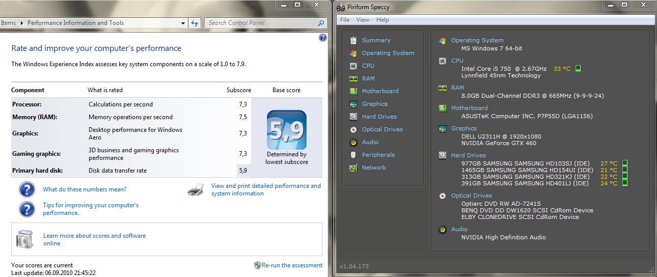657x277 pixels.
Task: Click Graphics icon in summary panel
Action: 443,128
